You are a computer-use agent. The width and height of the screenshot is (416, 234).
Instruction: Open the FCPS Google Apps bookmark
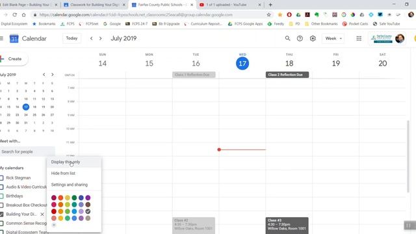(246, 24)
